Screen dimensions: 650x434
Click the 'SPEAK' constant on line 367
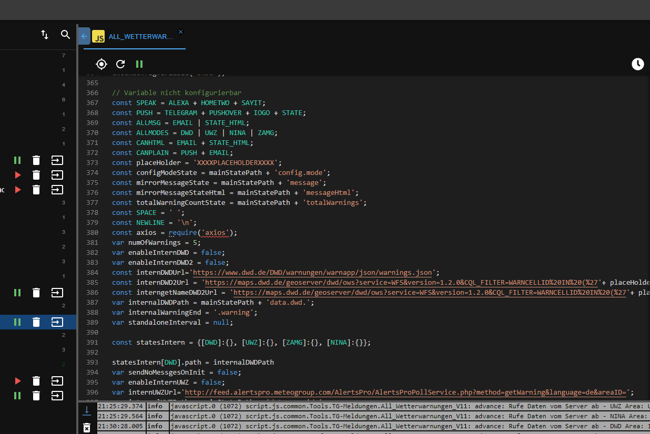pyautogui.click(x=147, y=102)
